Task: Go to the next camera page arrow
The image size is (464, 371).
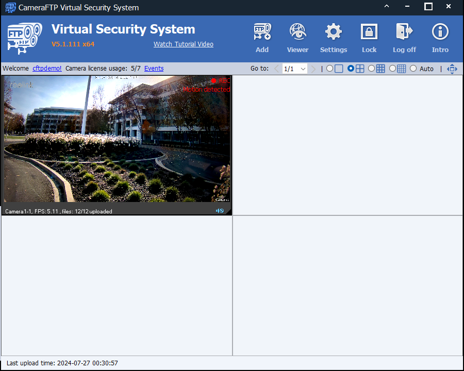Action: point(313,69)
